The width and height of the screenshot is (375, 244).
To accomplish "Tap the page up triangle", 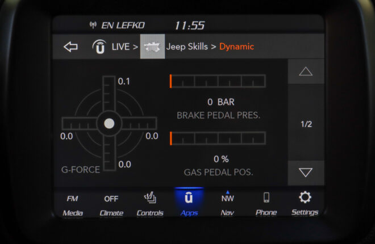I will coord(306,71).
